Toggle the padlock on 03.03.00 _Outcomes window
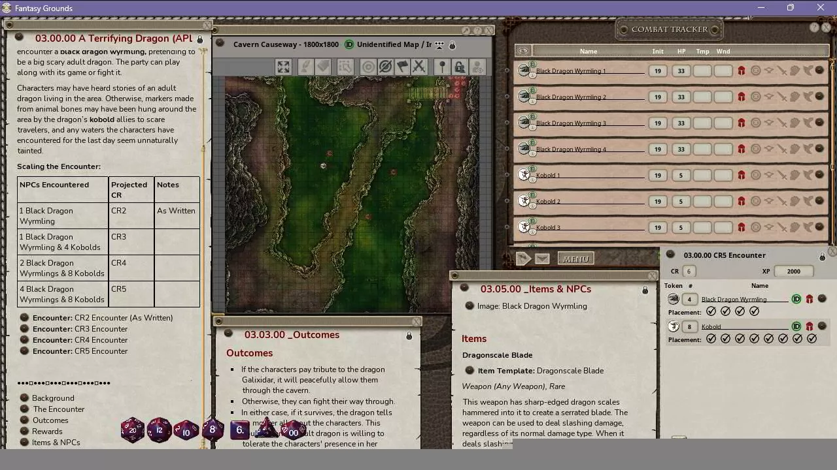837x470 pixels. click(409, 336)
